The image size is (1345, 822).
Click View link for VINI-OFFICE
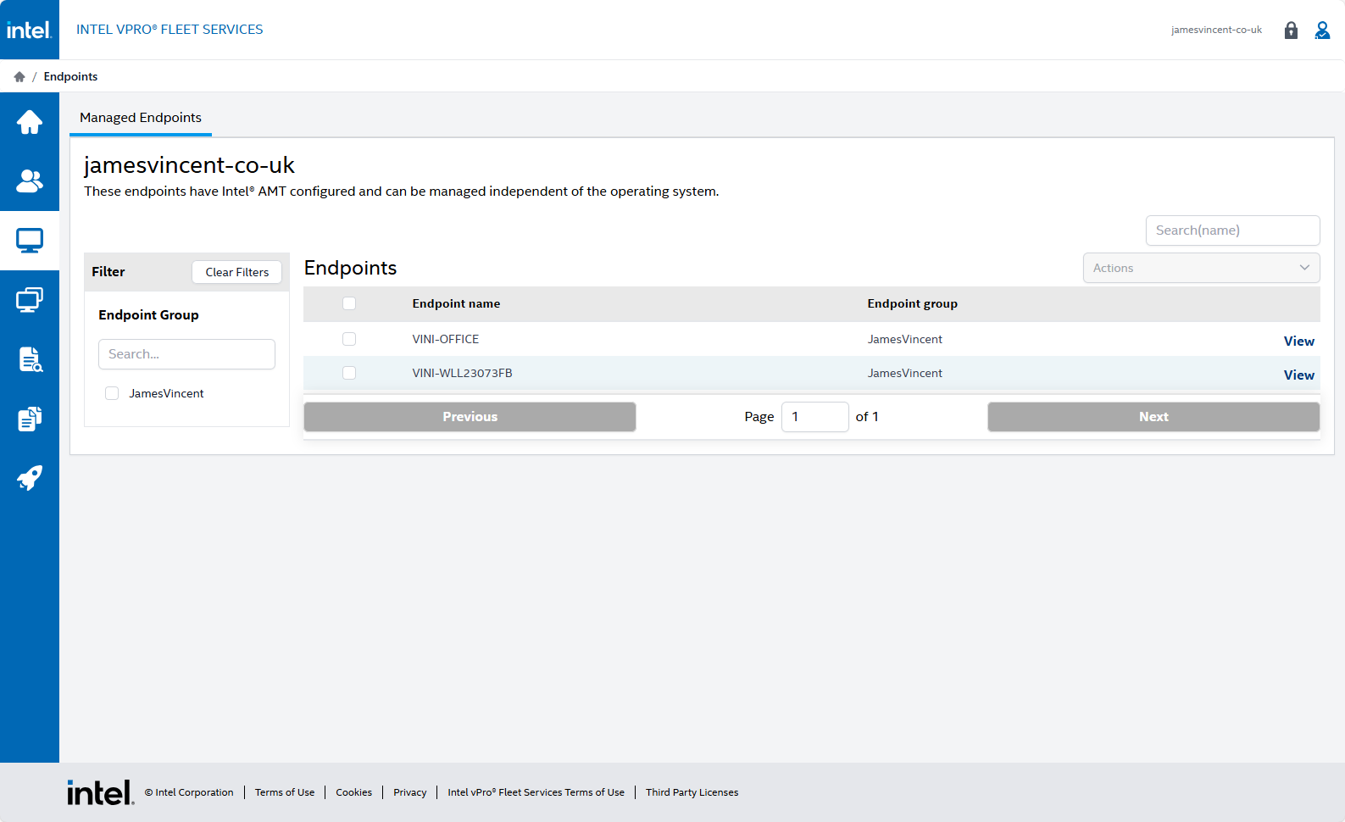tap(1298, 342)
